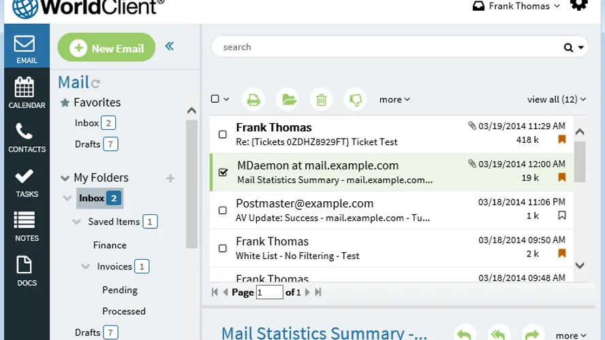This screenshot has height=340, width=605.
Task: Open the Pending folder under Invoices
Action: (x=120, y=290)
